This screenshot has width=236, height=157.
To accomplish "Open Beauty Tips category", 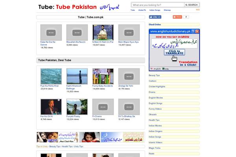I will click(154, 75).
